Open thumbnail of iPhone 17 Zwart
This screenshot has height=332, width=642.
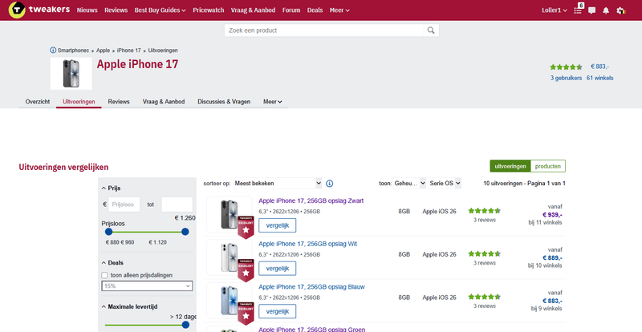click(x=229, y=214)
